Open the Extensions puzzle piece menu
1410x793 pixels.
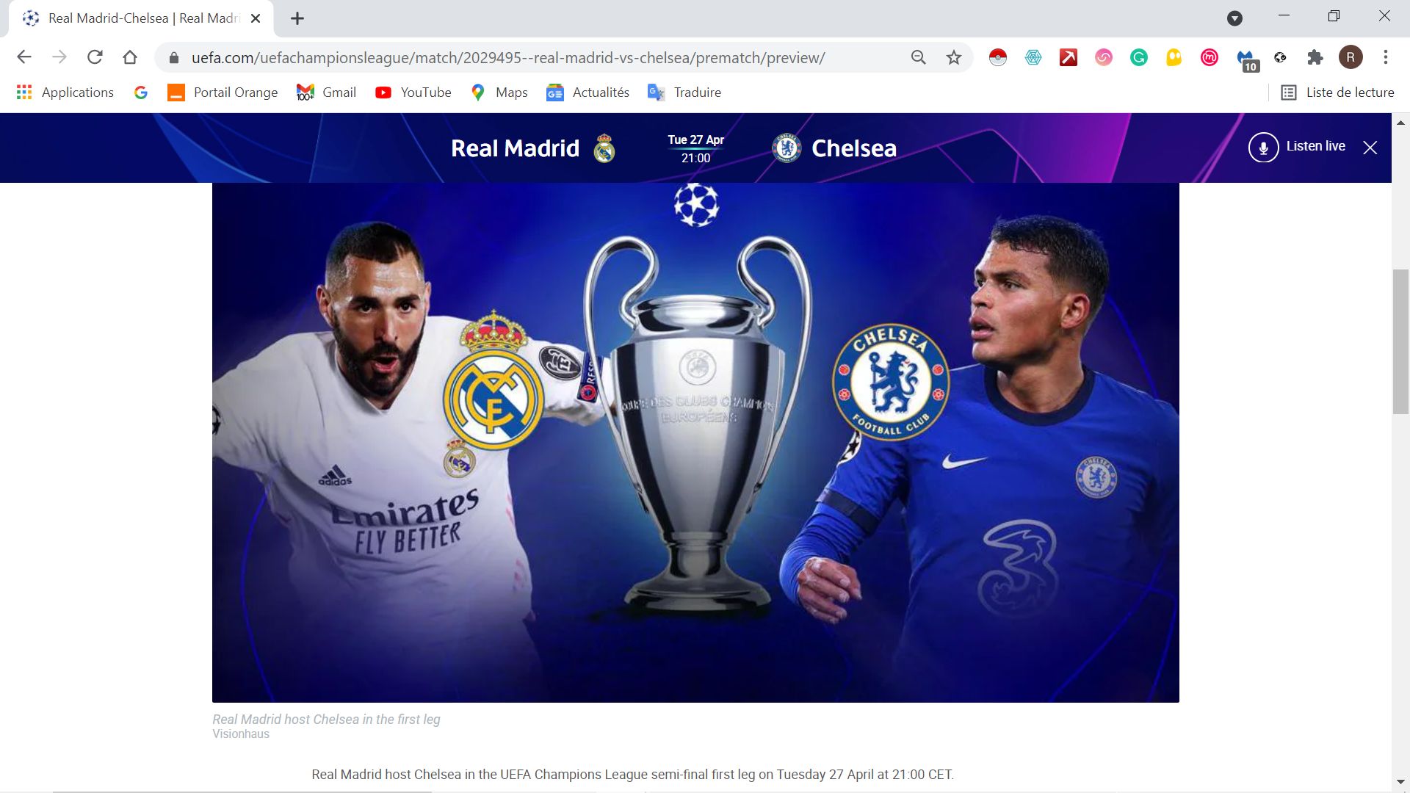tap(1315, 57)
